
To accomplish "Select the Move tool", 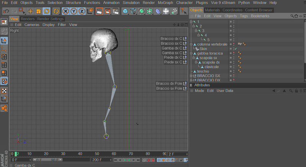I will point(30,11).
